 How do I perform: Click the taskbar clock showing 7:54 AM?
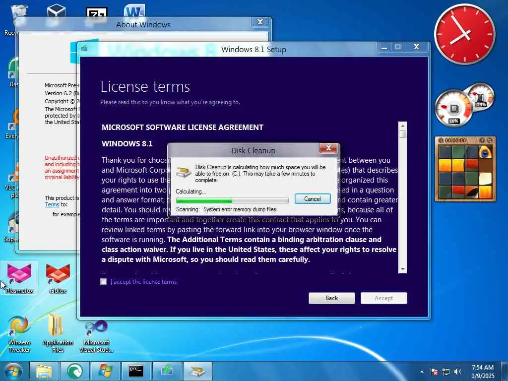(x=483, y=372)
